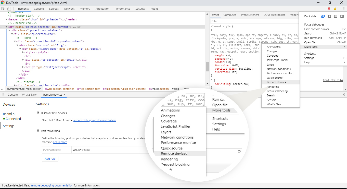The image size is (347, 189).
Task: Collapse the cp-section-row div
Action: pos(12,34)
